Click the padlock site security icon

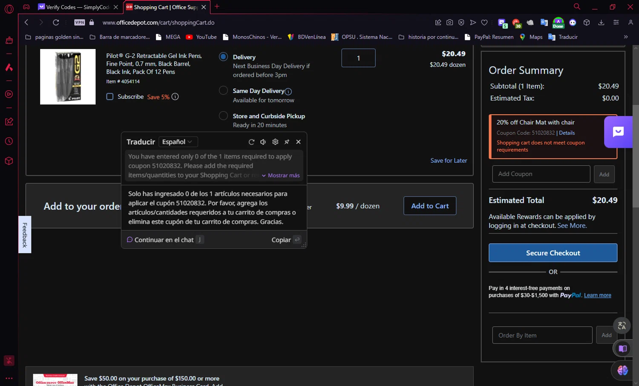[92, 22]
